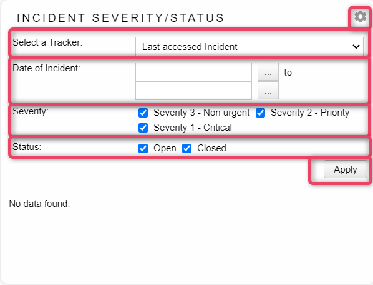Focus the start Date of Incident field

coord(193,72)
